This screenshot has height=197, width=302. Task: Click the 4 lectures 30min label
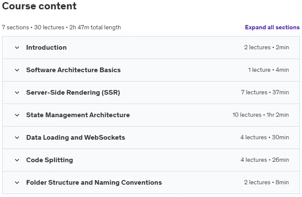pos(265,137)
